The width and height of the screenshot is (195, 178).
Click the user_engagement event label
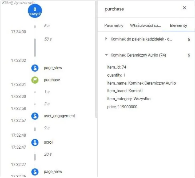[x=59, y=116]
